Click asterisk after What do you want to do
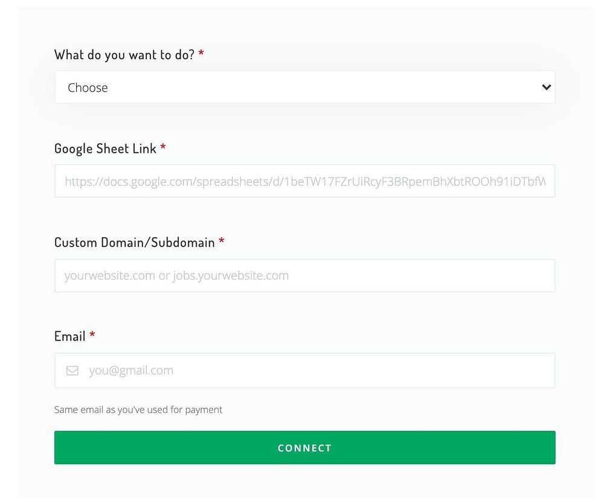604x498 pixels. click(x=201, y=54)
